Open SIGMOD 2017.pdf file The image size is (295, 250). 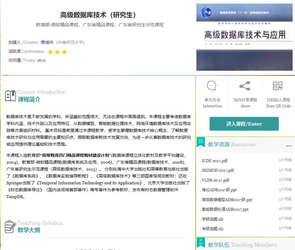point(217,170)
